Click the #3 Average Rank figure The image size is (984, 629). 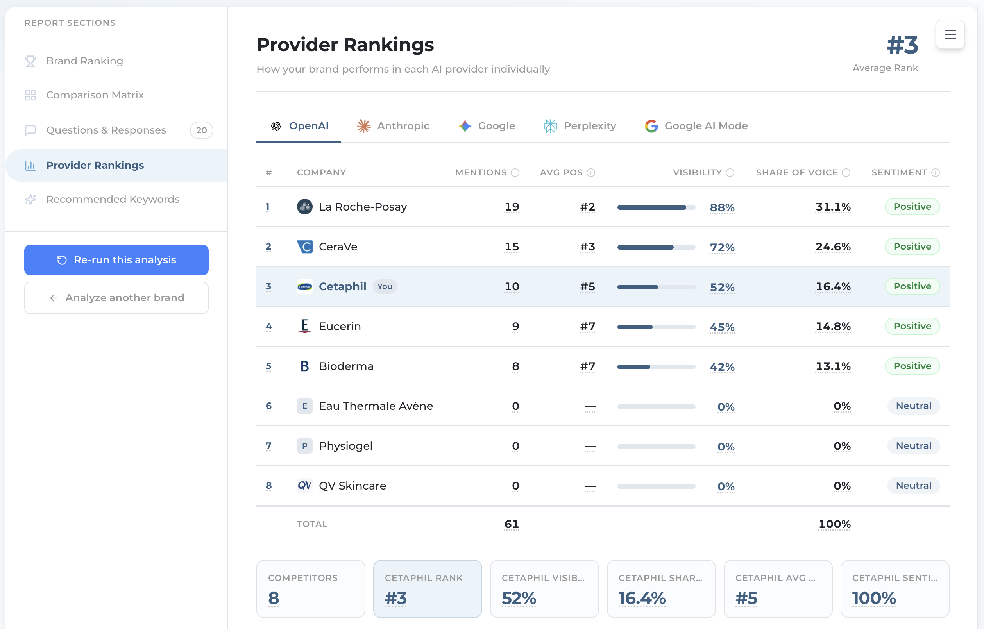click(x=902, y=45)
